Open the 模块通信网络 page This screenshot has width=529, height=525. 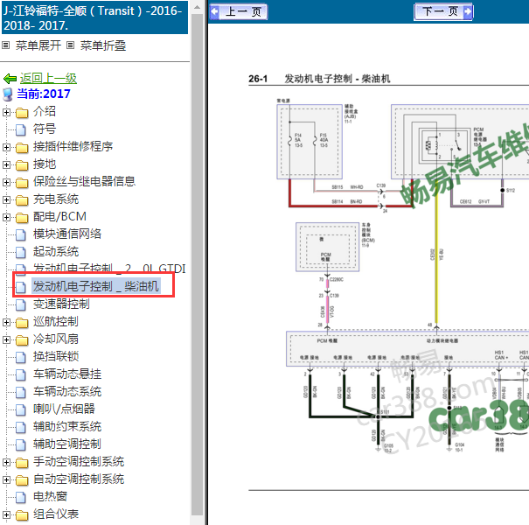(67, 234)
